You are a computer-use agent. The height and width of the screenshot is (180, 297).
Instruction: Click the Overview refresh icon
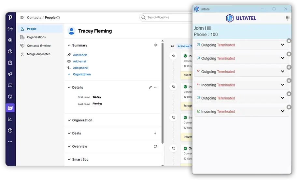click(155, 146)
